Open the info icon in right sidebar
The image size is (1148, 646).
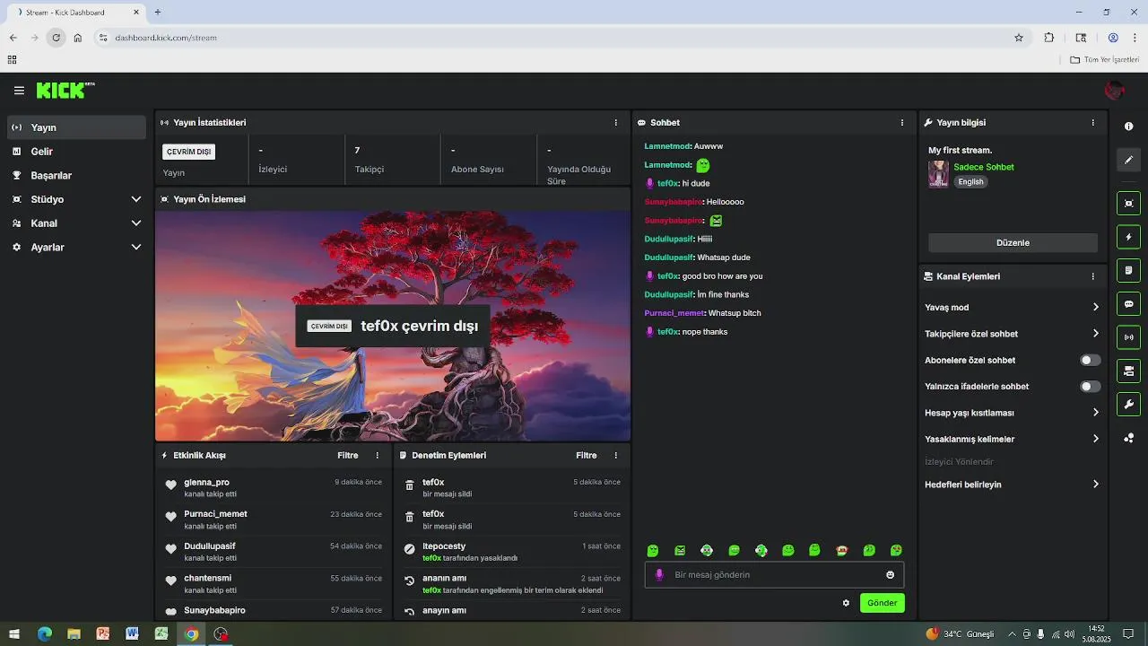1128,126
